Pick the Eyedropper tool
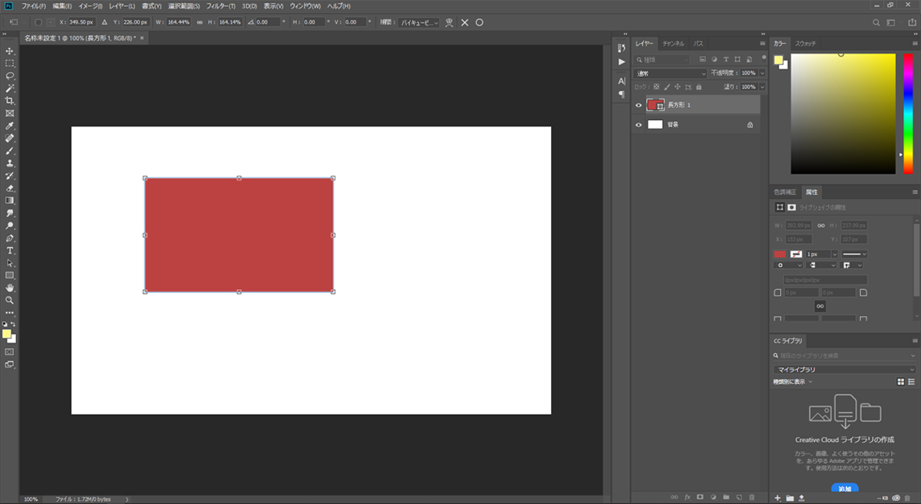921x504 pixels. (10, 126)
